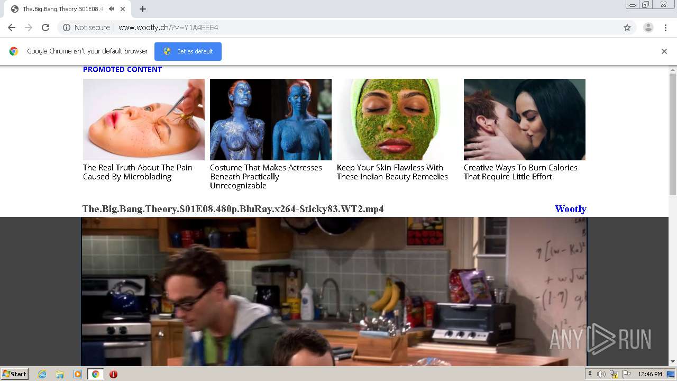Click the page vertical scrollbar thumb
The height and width of the screenshot is (381, 677).
point(673,134)
